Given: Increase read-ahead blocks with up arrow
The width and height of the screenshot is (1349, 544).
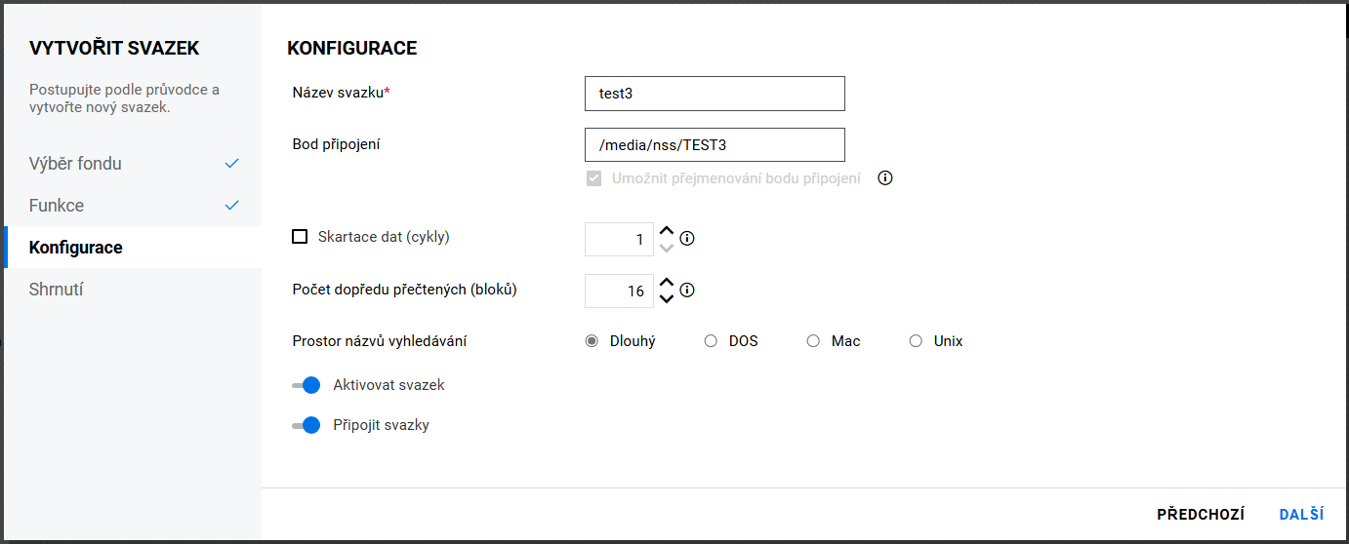Looking at the screenshot, I should (667, 283).
